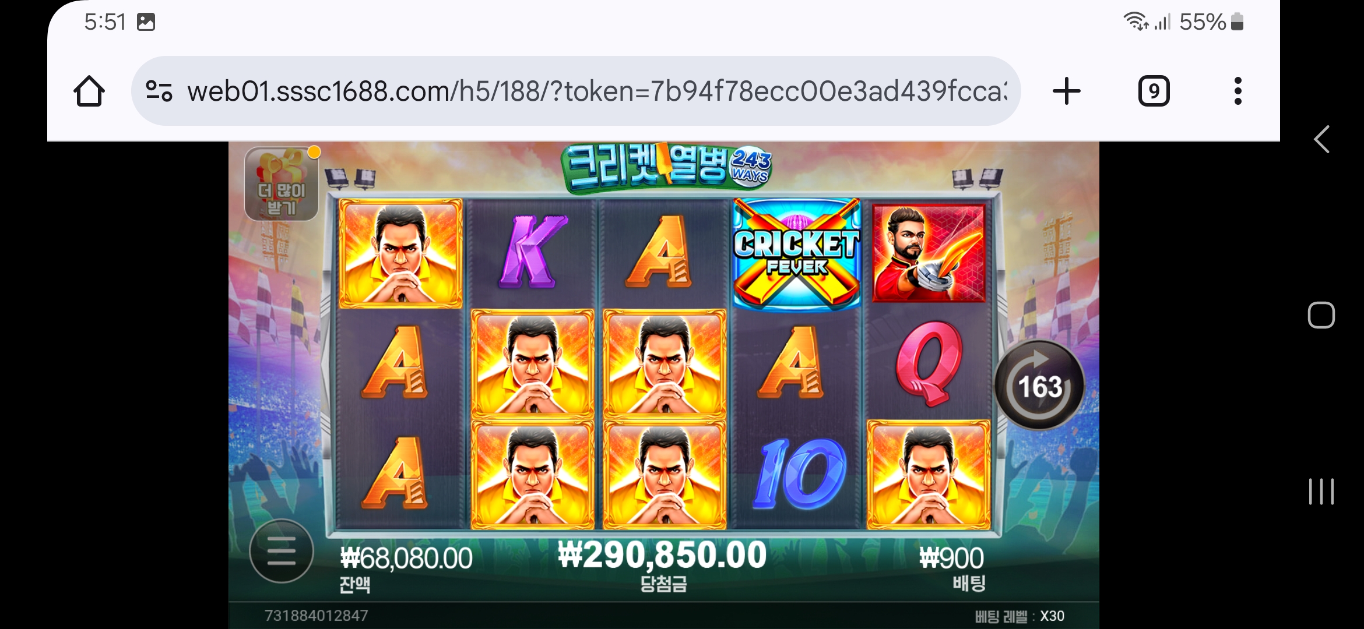Tap the ₩900 bet amount
The width and height of the screenshot is (1364, 629).
pyautogui.click(x=951, y=558)
